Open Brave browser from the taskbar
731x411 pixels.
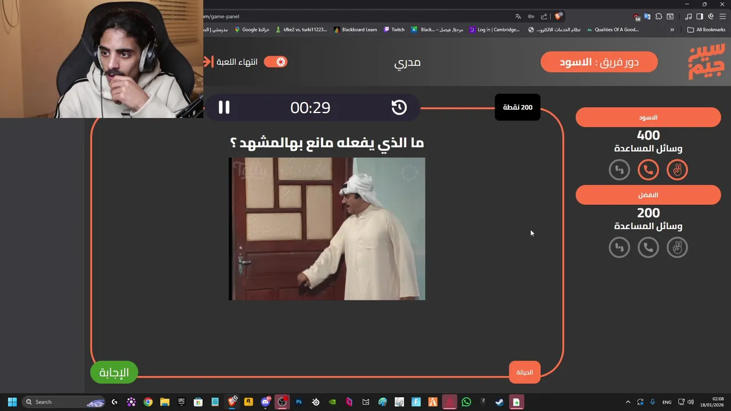[x=232, y=402]
